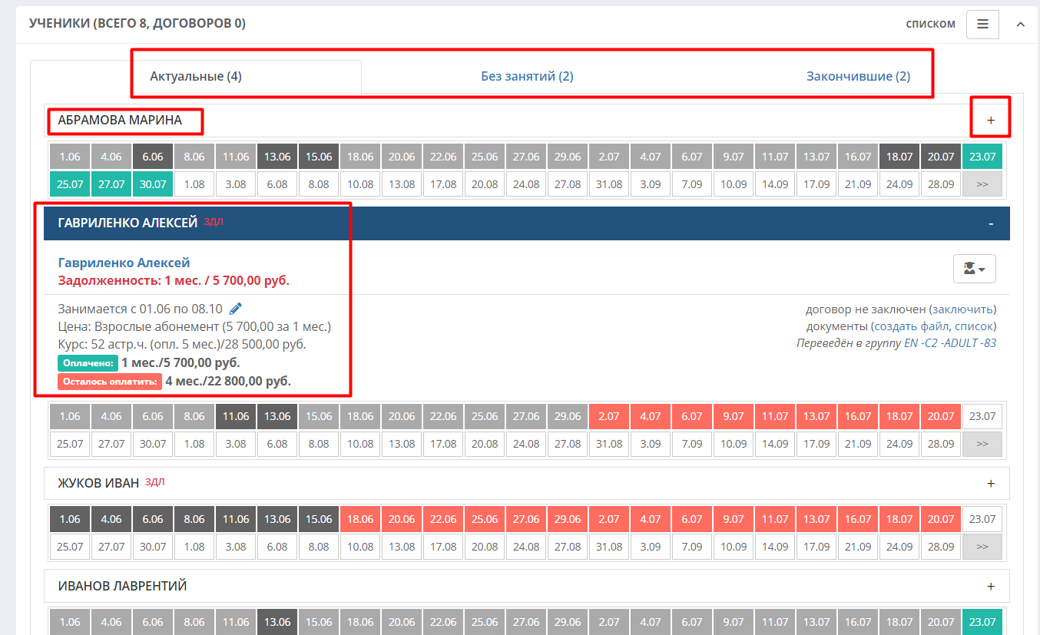Screen dimensions: 1040x635
Task: Collapse the Ученики panel with top chevron
Action: 1021,24
